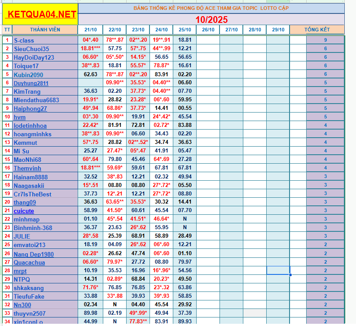Select the TỔNG KẾT header cell
This screenshot has width=356, height=326.
click(317, 30)
